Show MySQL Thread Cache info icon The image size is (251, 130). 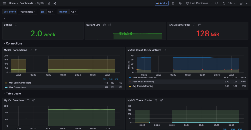(x=156, y=100)
